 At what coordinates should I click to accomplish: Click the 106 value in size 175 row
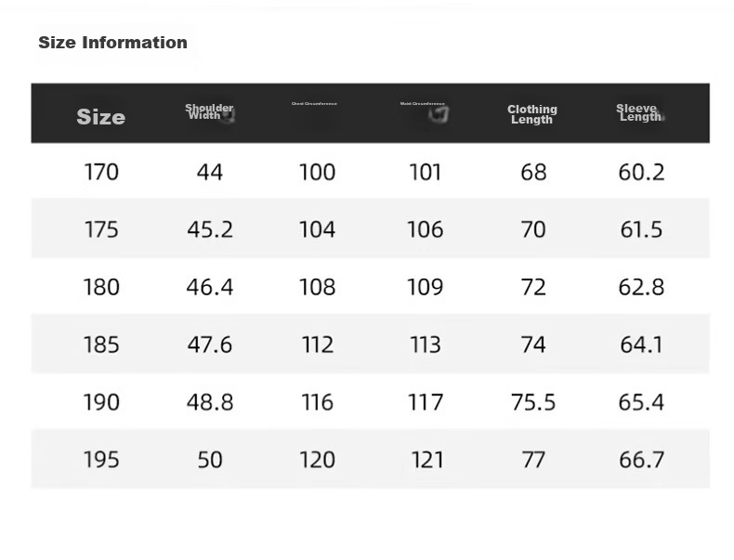pyautogui.click(x=425, y=229)
